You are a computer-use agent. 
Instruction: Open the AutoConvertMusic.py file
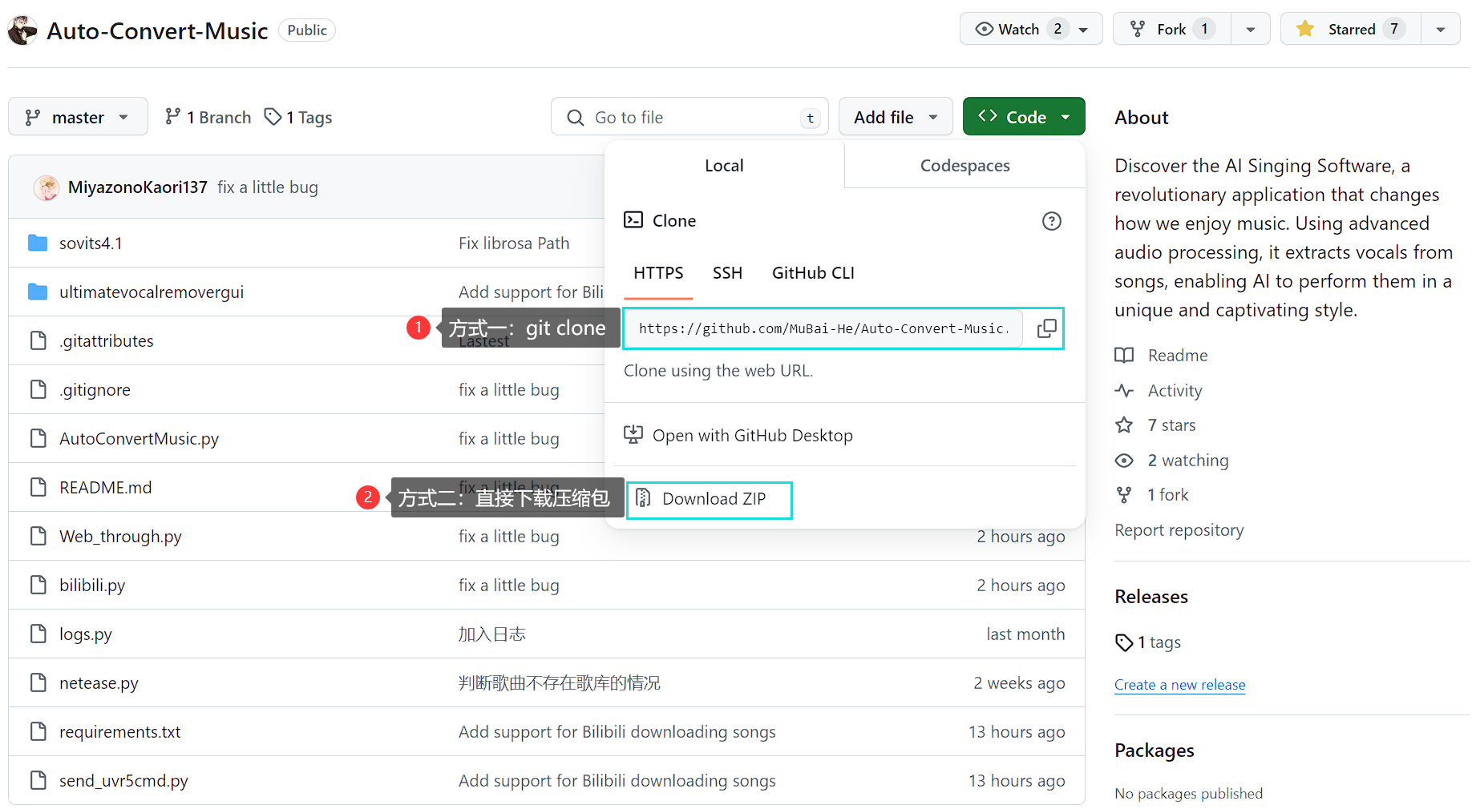click(x=139, y=439)
